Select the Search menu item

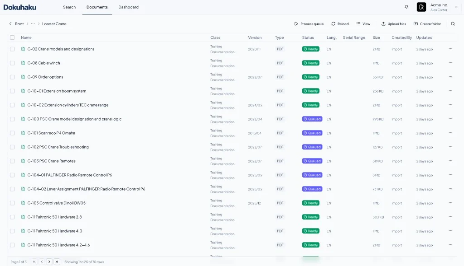tap(69, 7)
